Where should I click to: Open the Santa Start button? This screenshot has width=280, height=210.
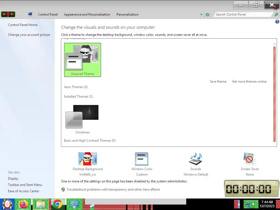[7, 204]
